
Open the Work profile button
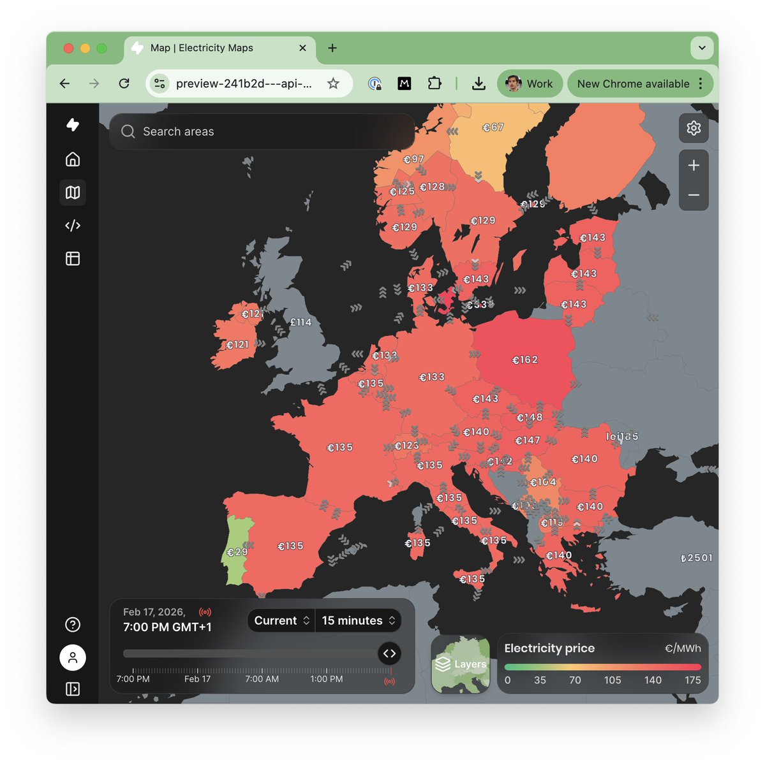click(x=530, y=84)
